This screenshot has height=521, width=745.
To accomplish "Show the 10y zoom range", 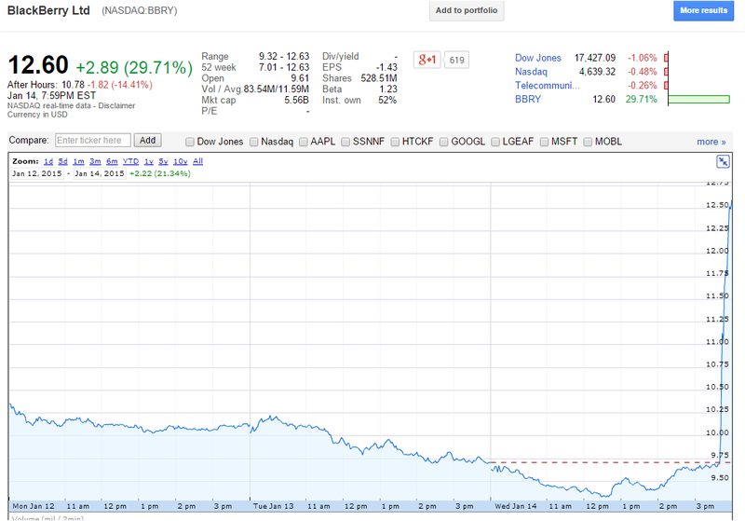I will pos(180,161).
